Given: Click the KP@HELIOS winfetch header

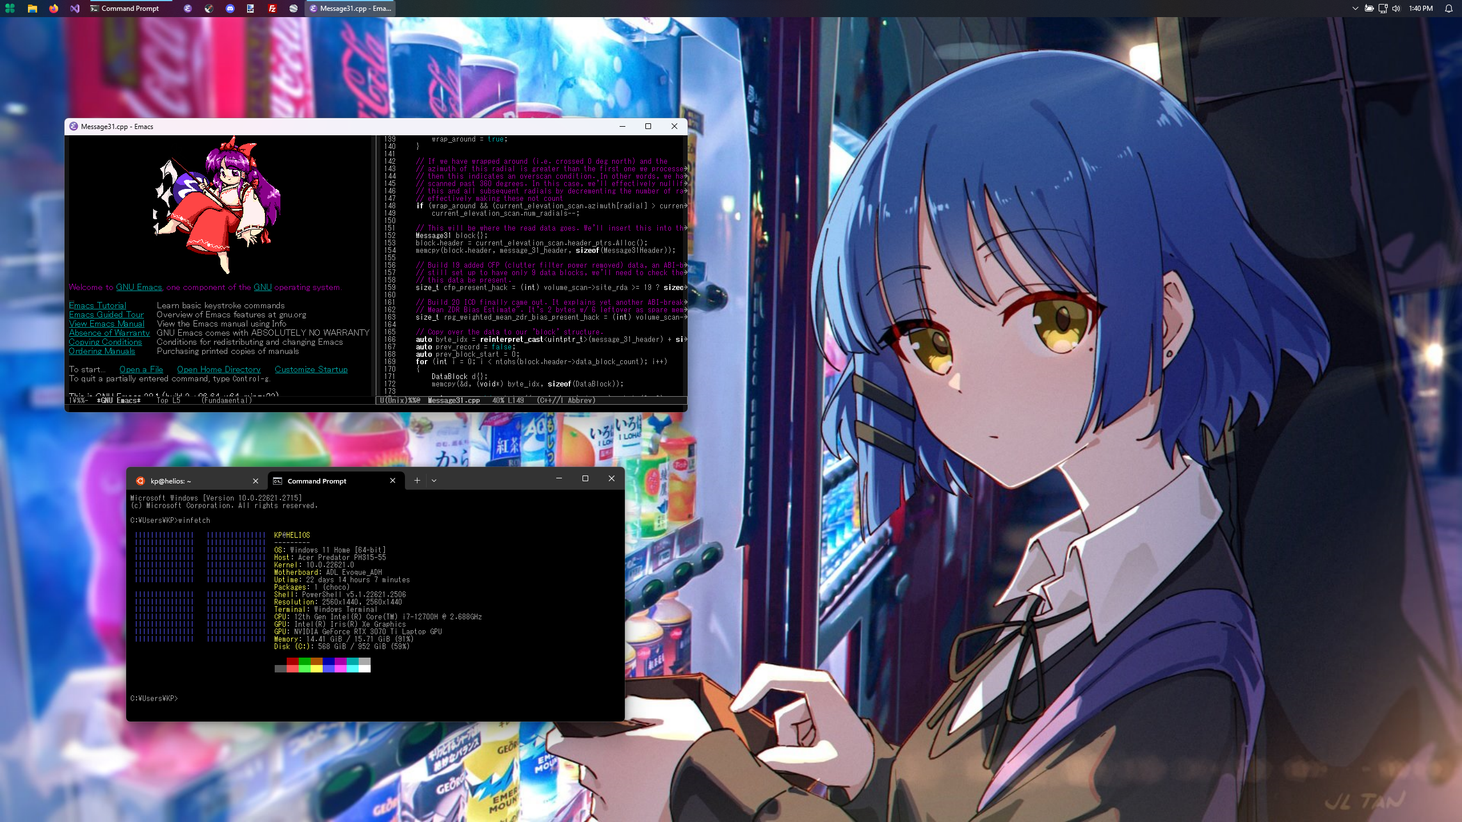Looking at the screenshot, I should click(x=292, y=535).
